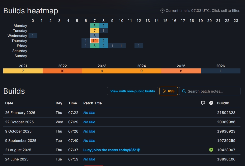This screenshot has width=245, height=166.
Task: Filter by Thursday hour 6 cell
Action: [x=86, y=41]
